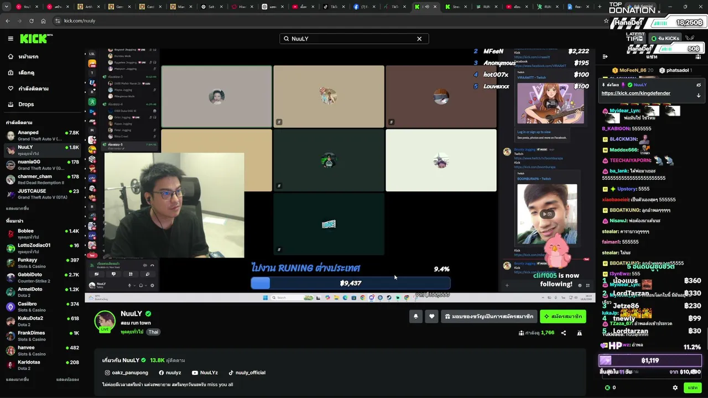This screenshot has width=708, height=398.
Task: Send chat with green แชท button
Action: tap(693, 387)
